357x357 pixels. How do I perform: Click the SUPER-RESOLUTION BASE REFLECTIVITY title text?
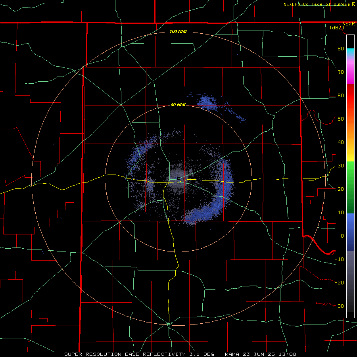(x=125, y=354)
